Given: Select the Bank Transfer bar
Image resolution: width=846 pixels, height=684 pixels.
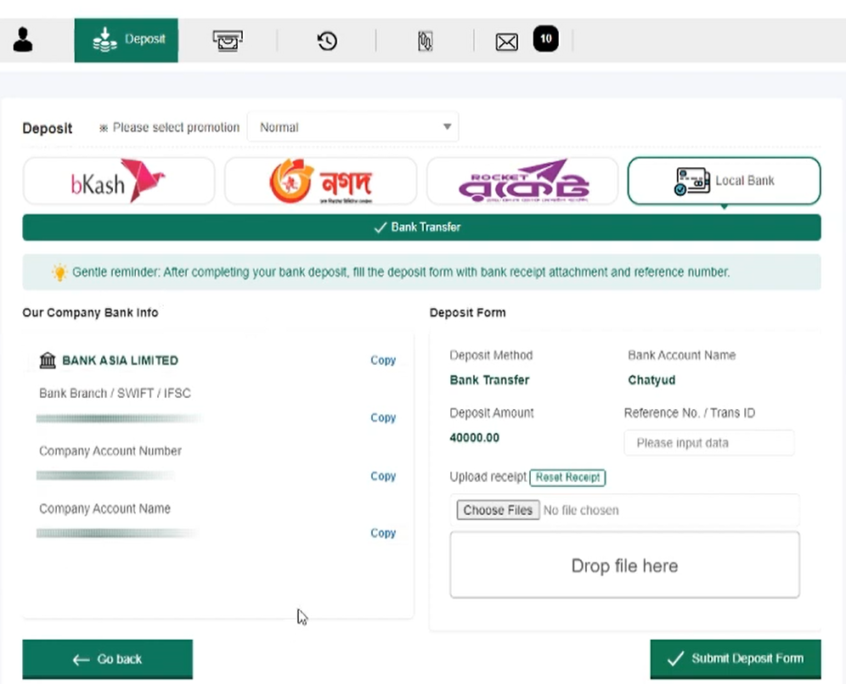Looking at the screenshot, I should point(421,227).
